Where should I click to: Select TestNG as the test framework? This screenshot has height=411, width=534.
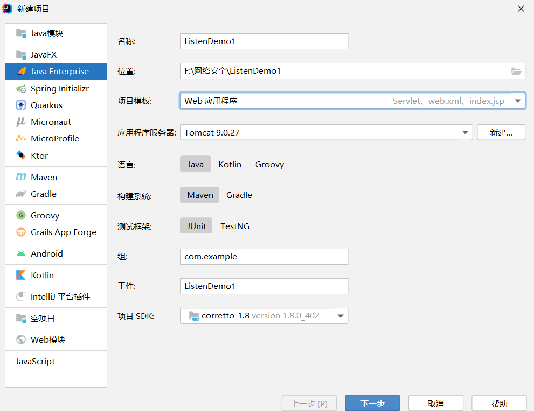click(x=235, y=226)
